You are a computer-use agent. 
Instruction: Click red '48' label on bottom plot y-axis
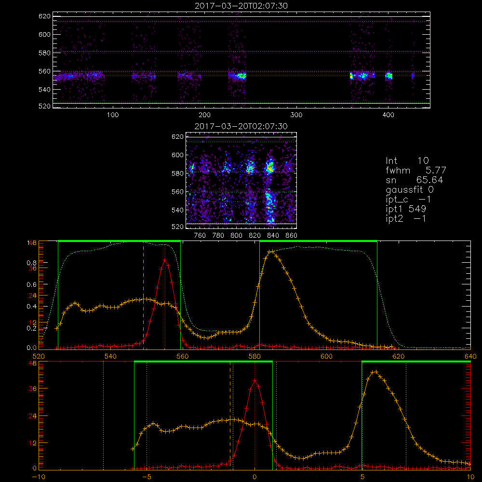[x=33, y=363]
